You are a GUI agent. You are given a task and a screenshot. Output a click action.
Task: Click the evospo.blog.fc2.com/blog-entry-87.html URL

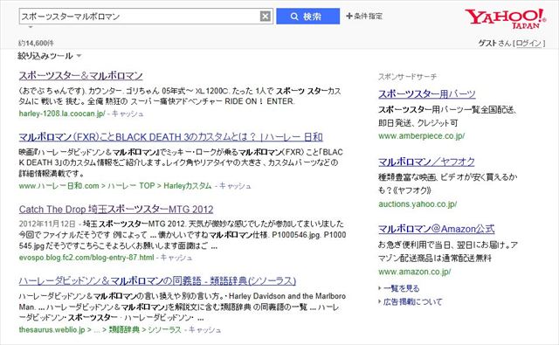pyautogui.click(x=86, y=258)
